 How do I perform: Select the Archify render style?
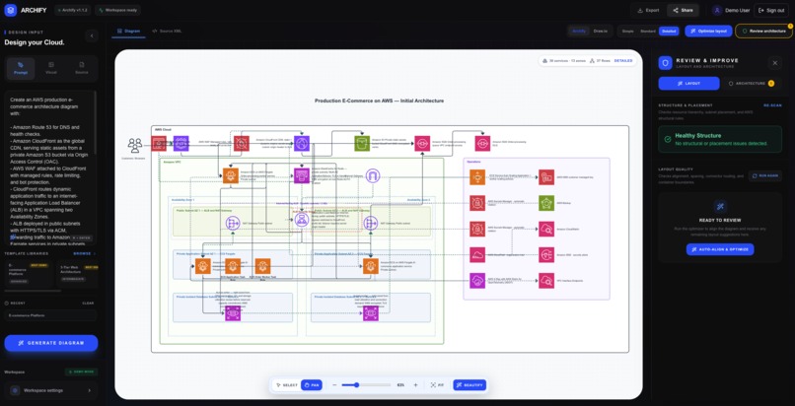tap(579, 31)
